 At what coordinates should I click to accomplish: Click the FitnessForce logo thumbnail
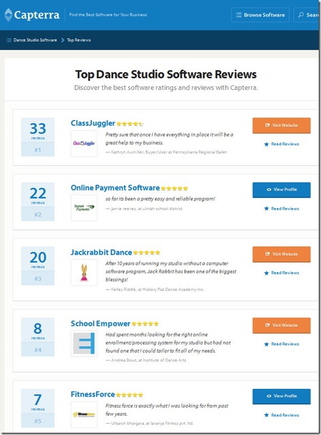84,415
